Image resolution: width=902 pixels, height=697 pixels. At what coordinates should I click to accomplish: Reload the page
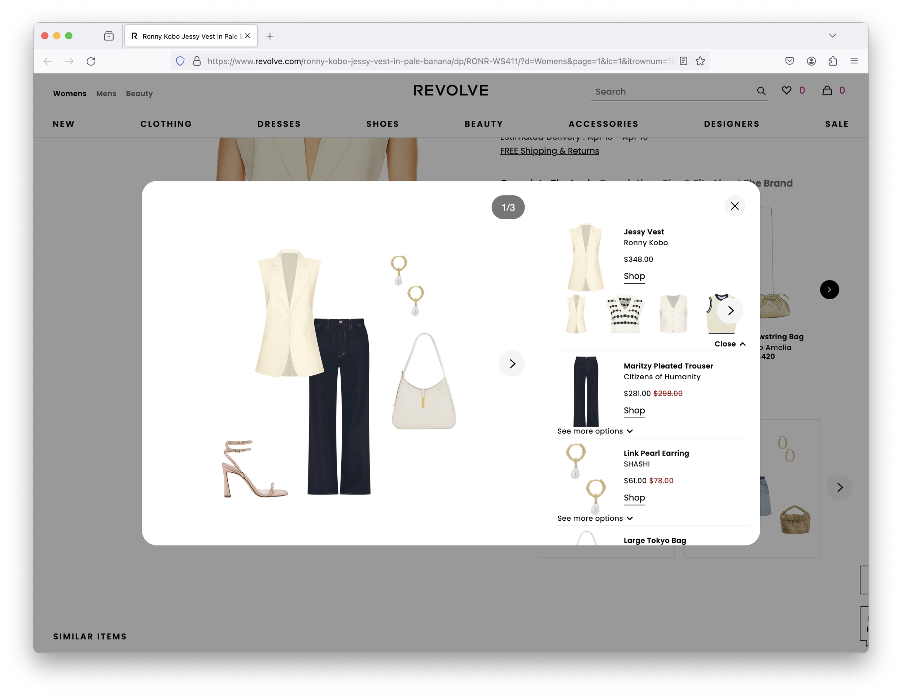point(91,61)
